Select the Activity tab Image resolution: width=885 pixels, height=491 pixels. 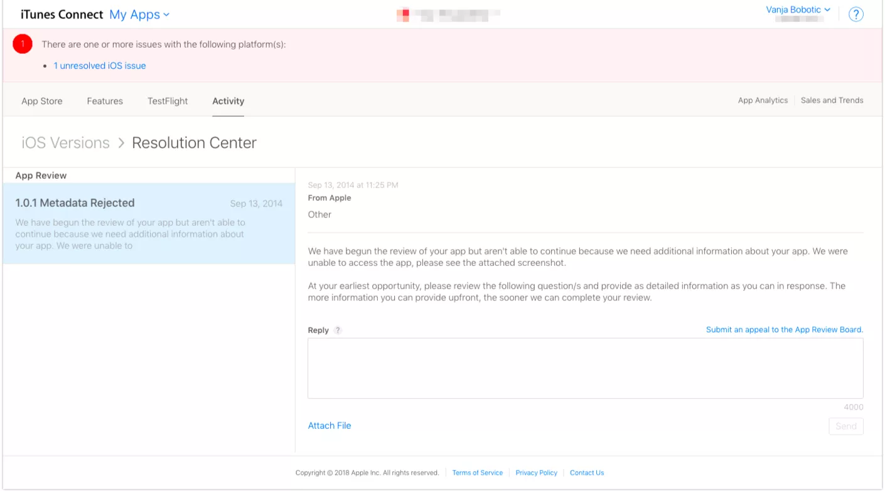228,101
